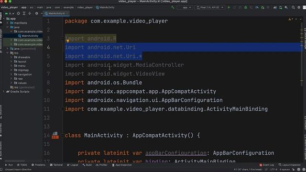Toggle fold marker beside import android.R line
Screen dimensions: 306x172
pos(62,39)
